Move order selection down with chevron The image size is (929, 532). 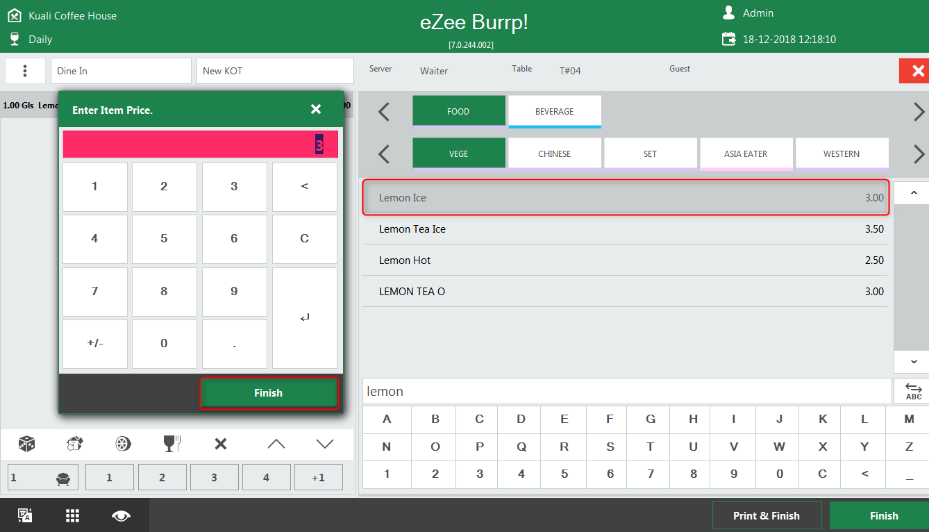coord(325,444)
